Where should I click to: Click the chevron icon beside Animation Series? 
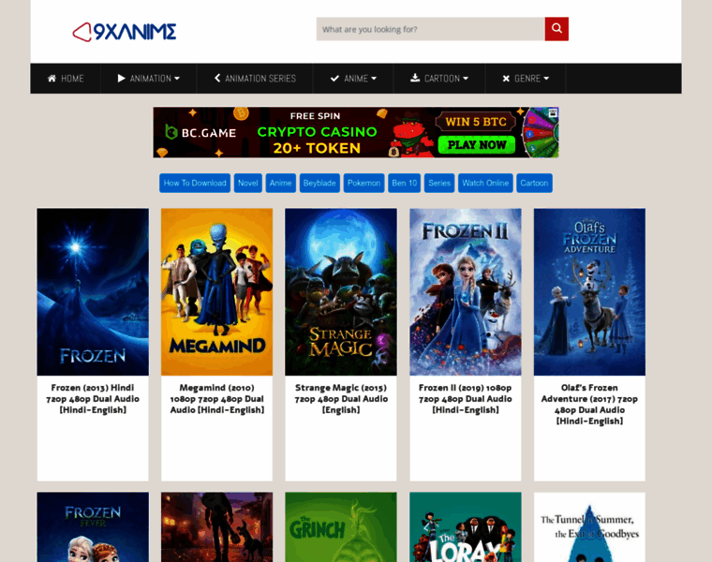pos(217,78)
